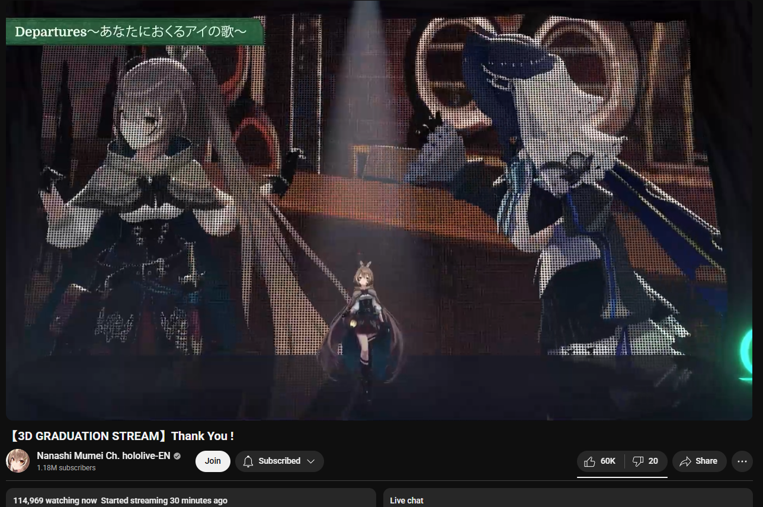Click the like thumbs-up icon
The width and height of the screenshot is (763, 507).
(x=589, y=461)
